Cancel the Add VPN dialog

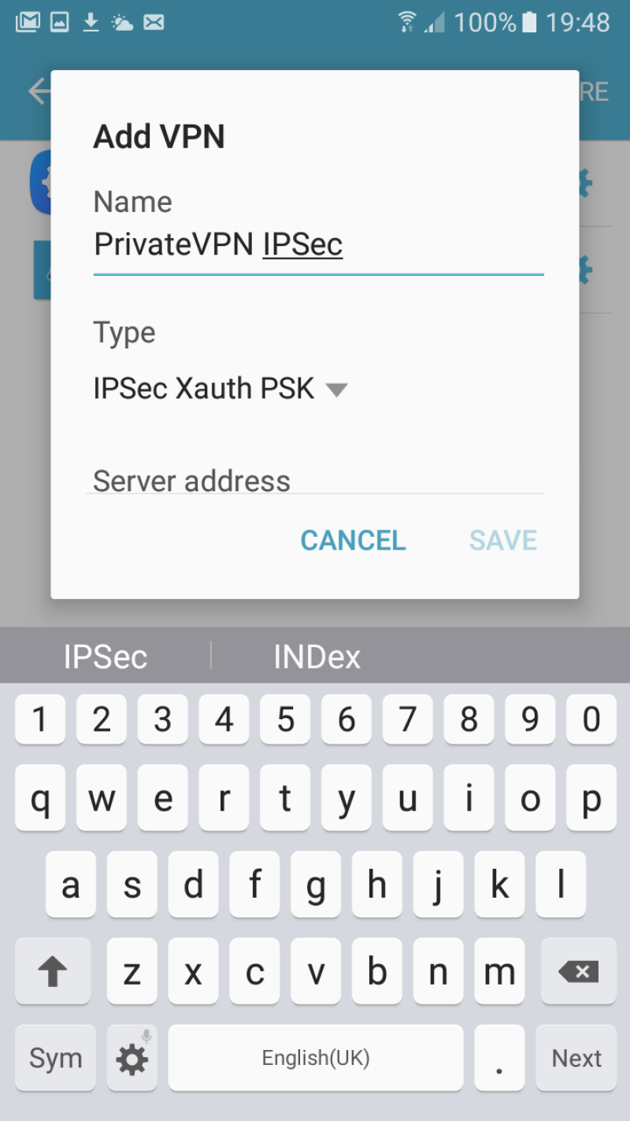point(353,540)
